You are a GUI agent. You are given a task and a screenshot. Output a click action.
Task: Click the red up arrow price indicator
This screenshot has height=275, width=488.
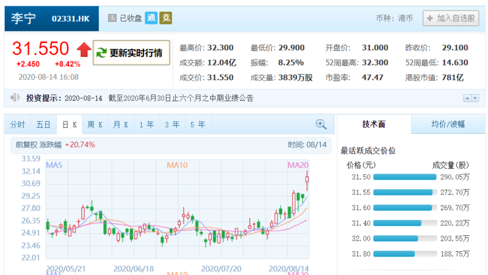[x=83, y=49]
